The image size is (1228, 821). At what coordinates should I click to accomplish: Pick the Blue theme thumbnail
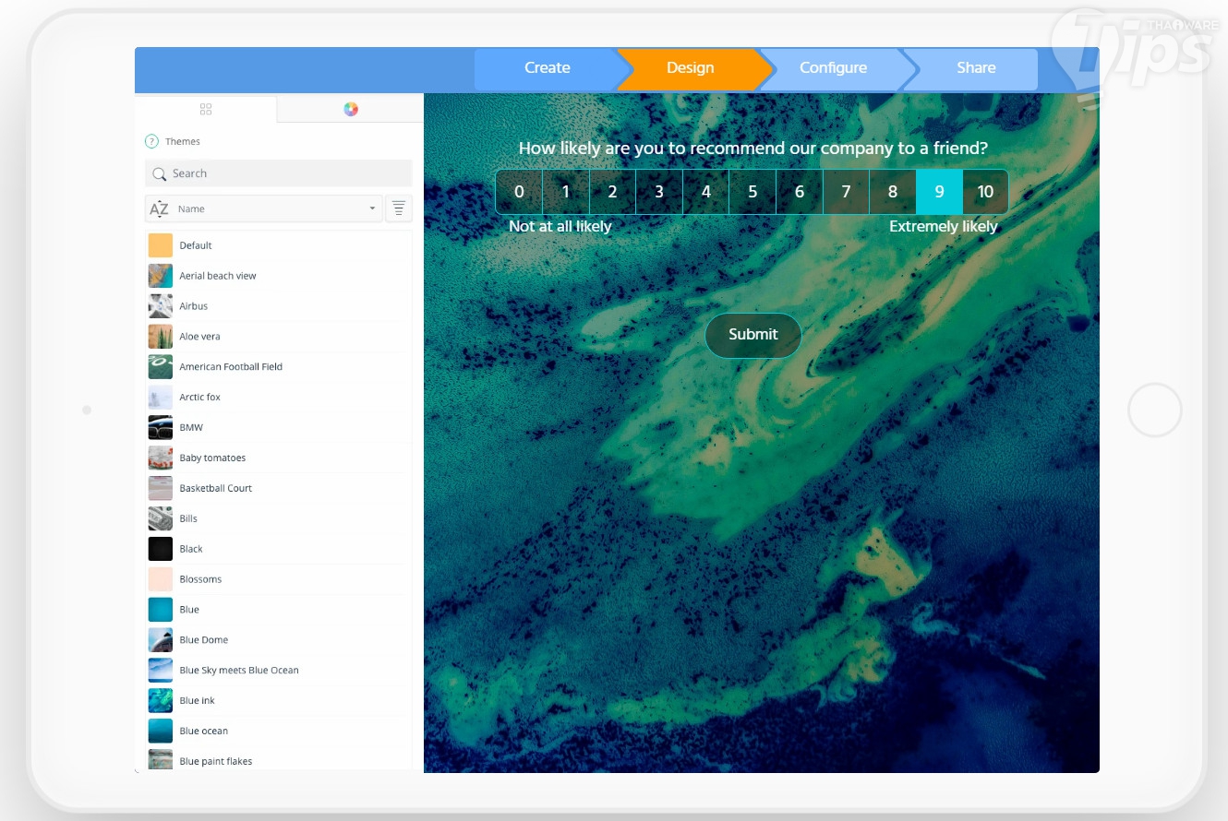[161, 610]
